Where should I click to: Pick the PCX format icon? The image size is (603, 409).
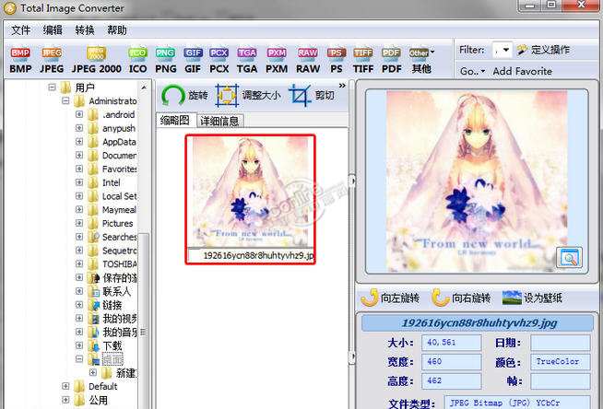tap(219, 60)
